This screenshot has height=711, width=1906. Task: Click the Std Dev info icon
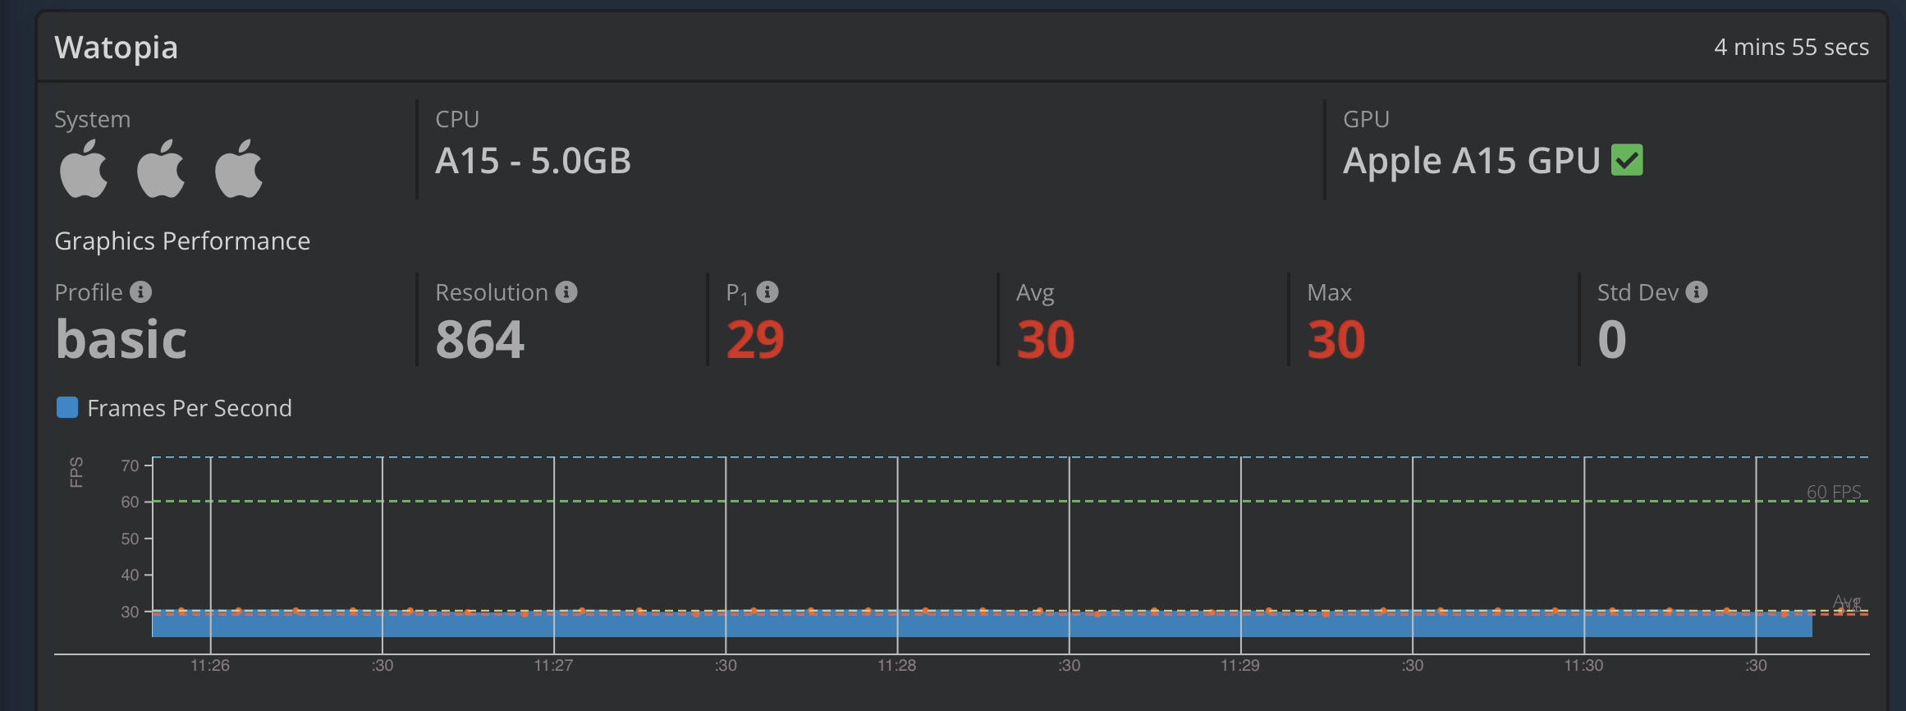pyautogui.click(x=1697, y=292)
